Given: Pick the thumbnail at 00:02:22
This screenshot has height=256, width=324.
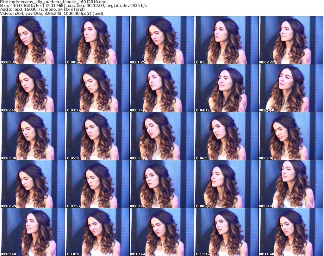Looking at the screenshot, I should pos(291,40).
